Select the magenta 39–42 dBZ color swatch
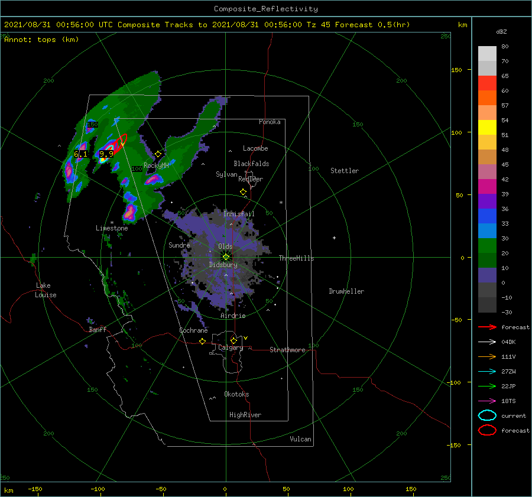 tap(487, 187)
